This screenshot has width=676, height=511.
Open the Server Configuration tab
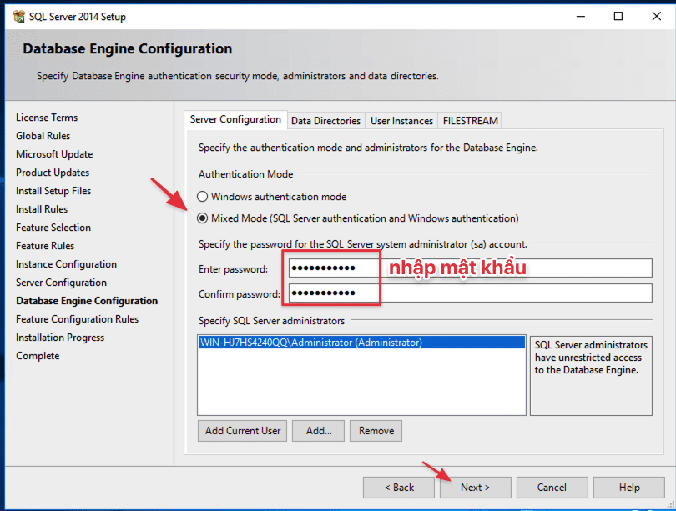click(x=235, y=120)
